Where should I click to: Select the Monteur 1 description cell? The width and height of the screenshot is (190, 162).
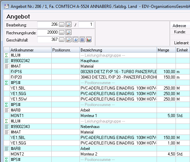(x=118, y=116)
